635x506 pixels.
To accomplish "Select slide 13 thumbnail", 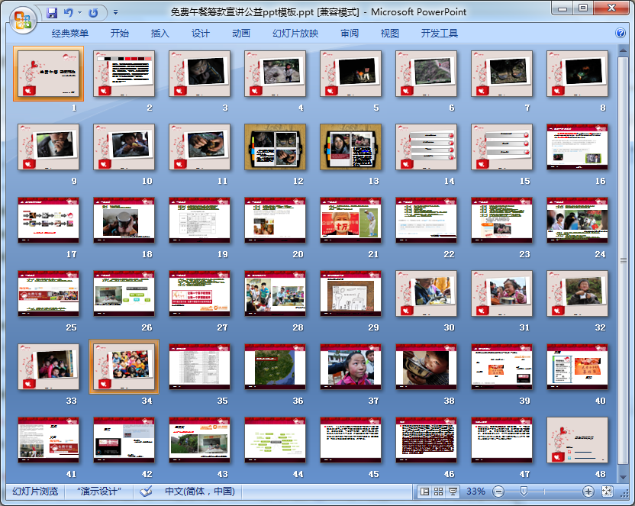I will [351, 147].
